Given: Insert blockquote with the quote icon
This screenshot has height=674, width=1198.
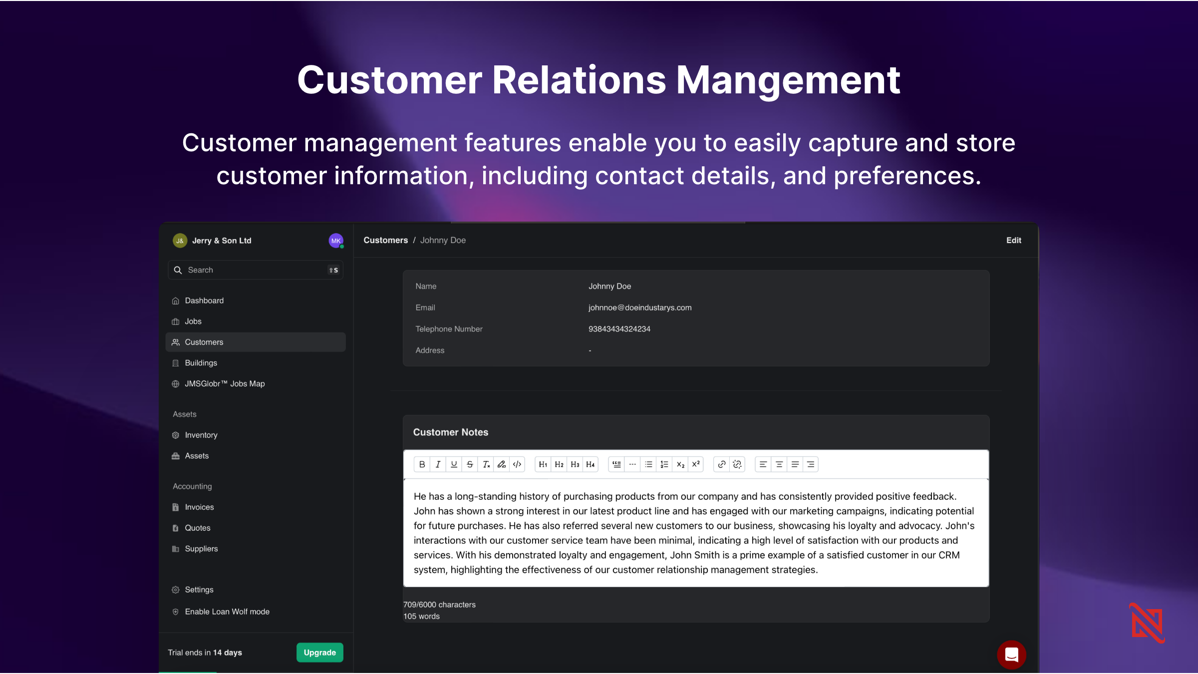Looking at the screenshot, I should point(616,464).
